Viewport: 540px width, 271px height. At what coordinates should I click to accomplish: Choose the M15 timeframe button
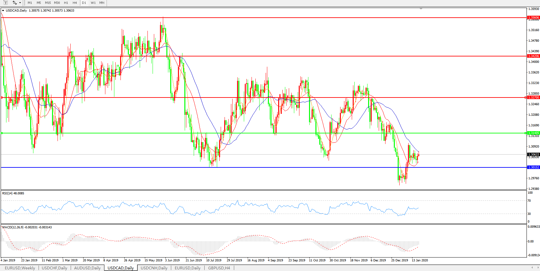pyautogui.click(x=48, y=3)
